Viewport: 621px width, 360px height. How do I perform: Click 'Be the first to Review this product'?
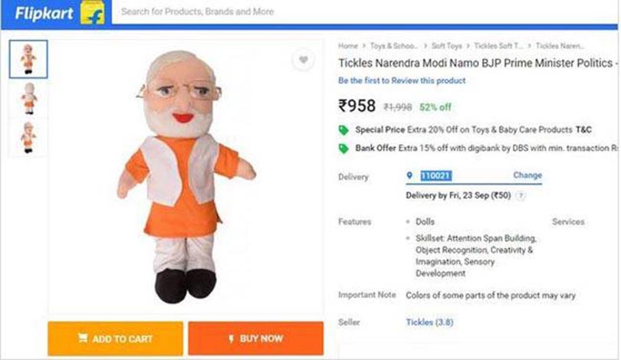(402, 80)
